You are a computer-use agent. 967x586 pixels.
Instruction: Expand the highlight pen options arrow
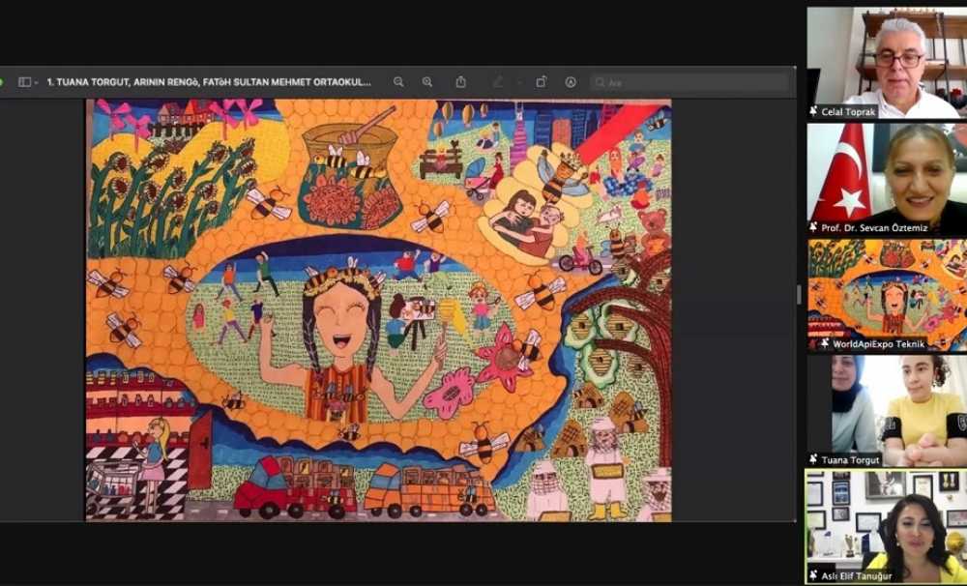click(x=518, y=82)
